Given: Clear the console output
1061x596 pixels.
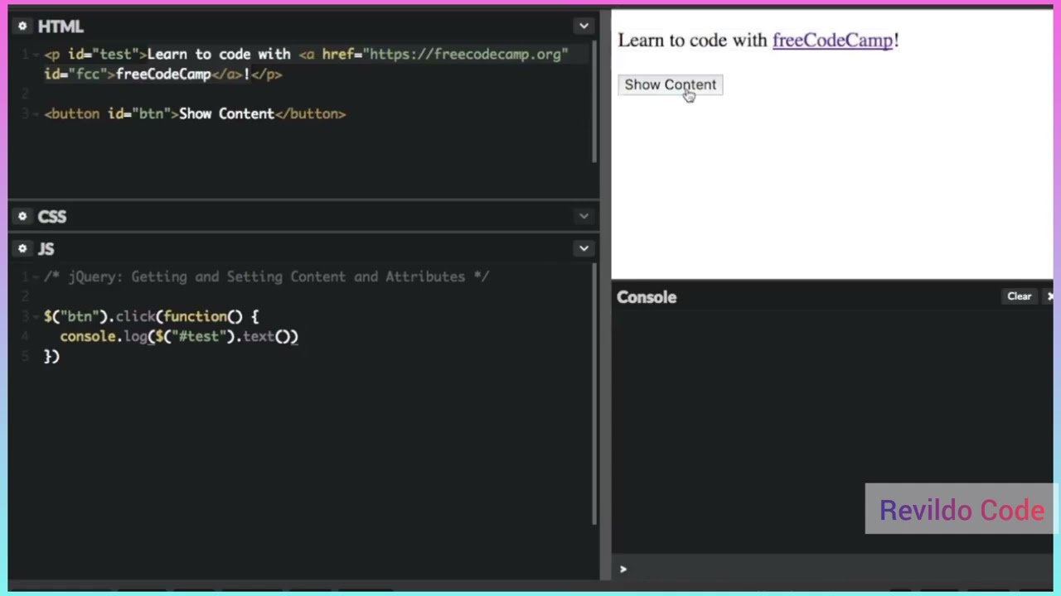Looking at the screenshot, I should pos(1019,296).
